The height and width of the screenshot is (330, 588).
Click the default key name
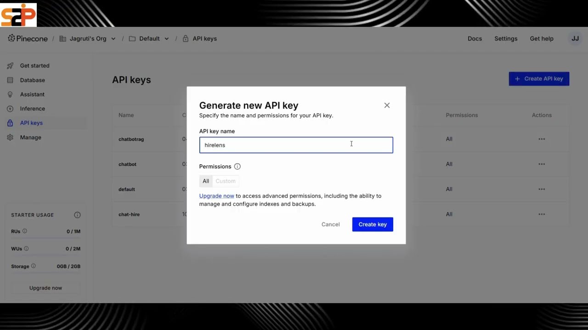[x=126, y=189]
